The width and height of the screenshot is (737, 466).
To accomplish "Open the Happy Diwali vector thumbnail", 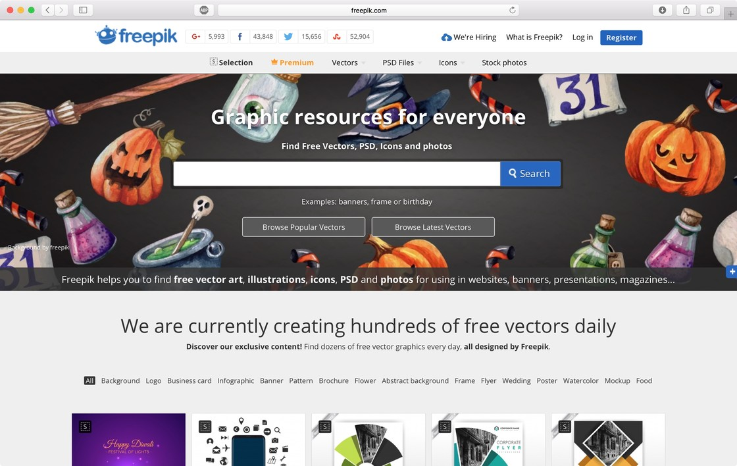I will click(x=128, y=440).
